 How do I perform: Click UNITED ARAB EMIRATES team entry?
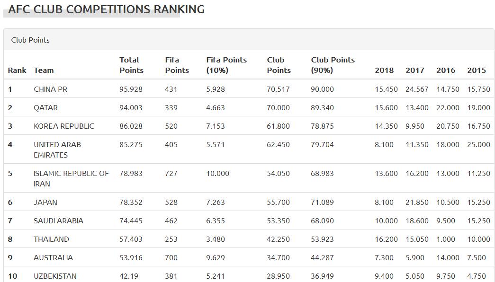click(x=57, y=150)
